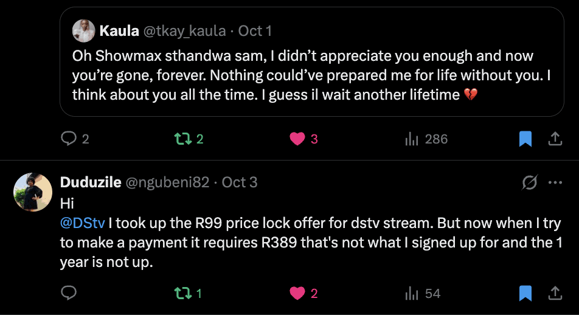View analytics showing 54 views
The height and width of the screenshot is (315, 579).
(x=423, y=293)
